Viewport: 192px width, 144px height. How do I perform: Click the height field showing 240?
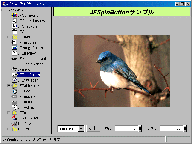coord(172,129)
